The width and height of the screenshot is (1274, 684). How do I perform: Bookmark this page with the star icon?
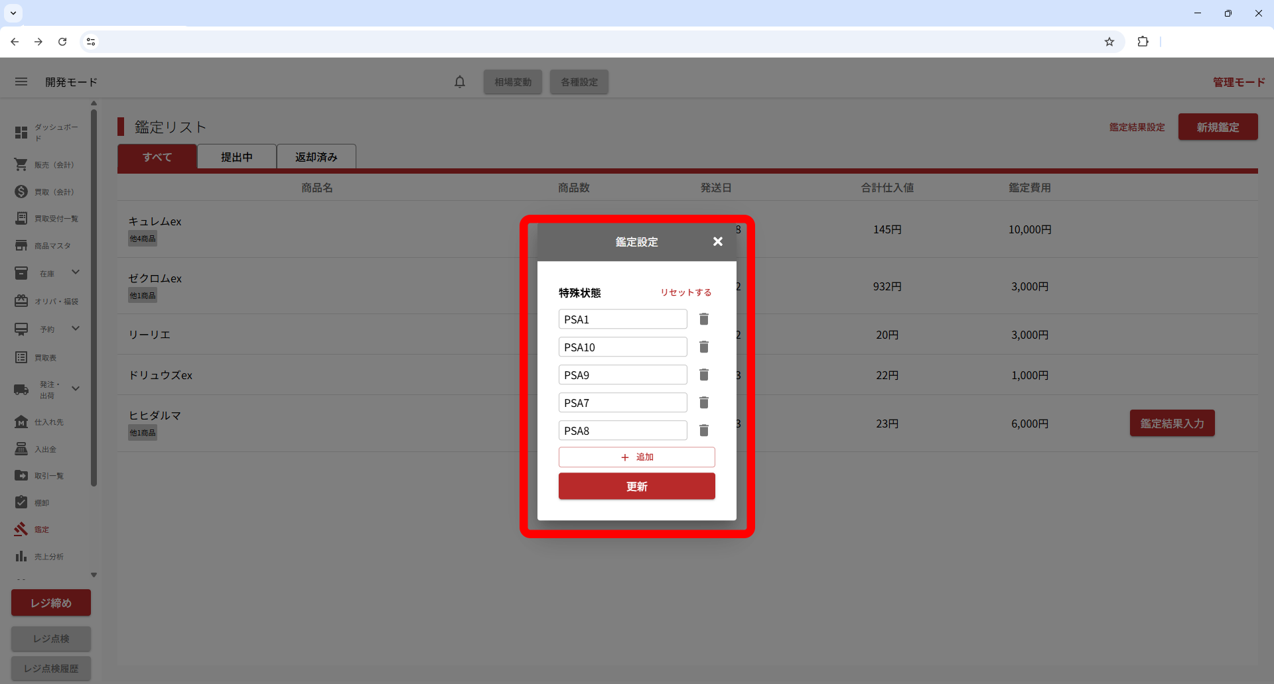click(1109, 42)
